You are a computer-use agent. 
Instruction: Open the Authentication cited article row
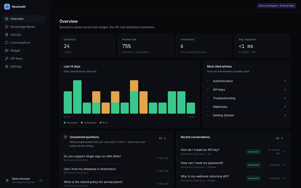click(246, 81)
